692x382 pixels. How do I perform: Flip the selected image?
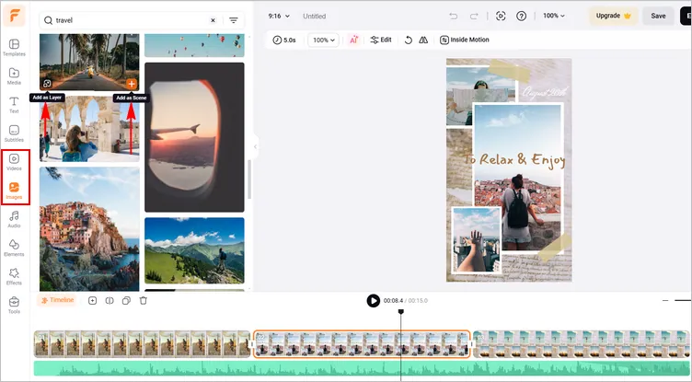423,40
